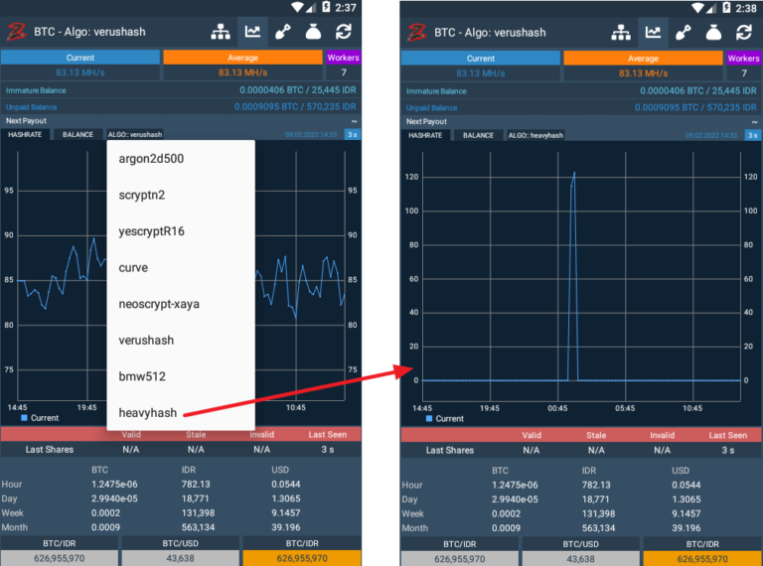Tap Average hashrate header in left screen
The height and width of the screenshot is (566, 763).
point(242,58)
